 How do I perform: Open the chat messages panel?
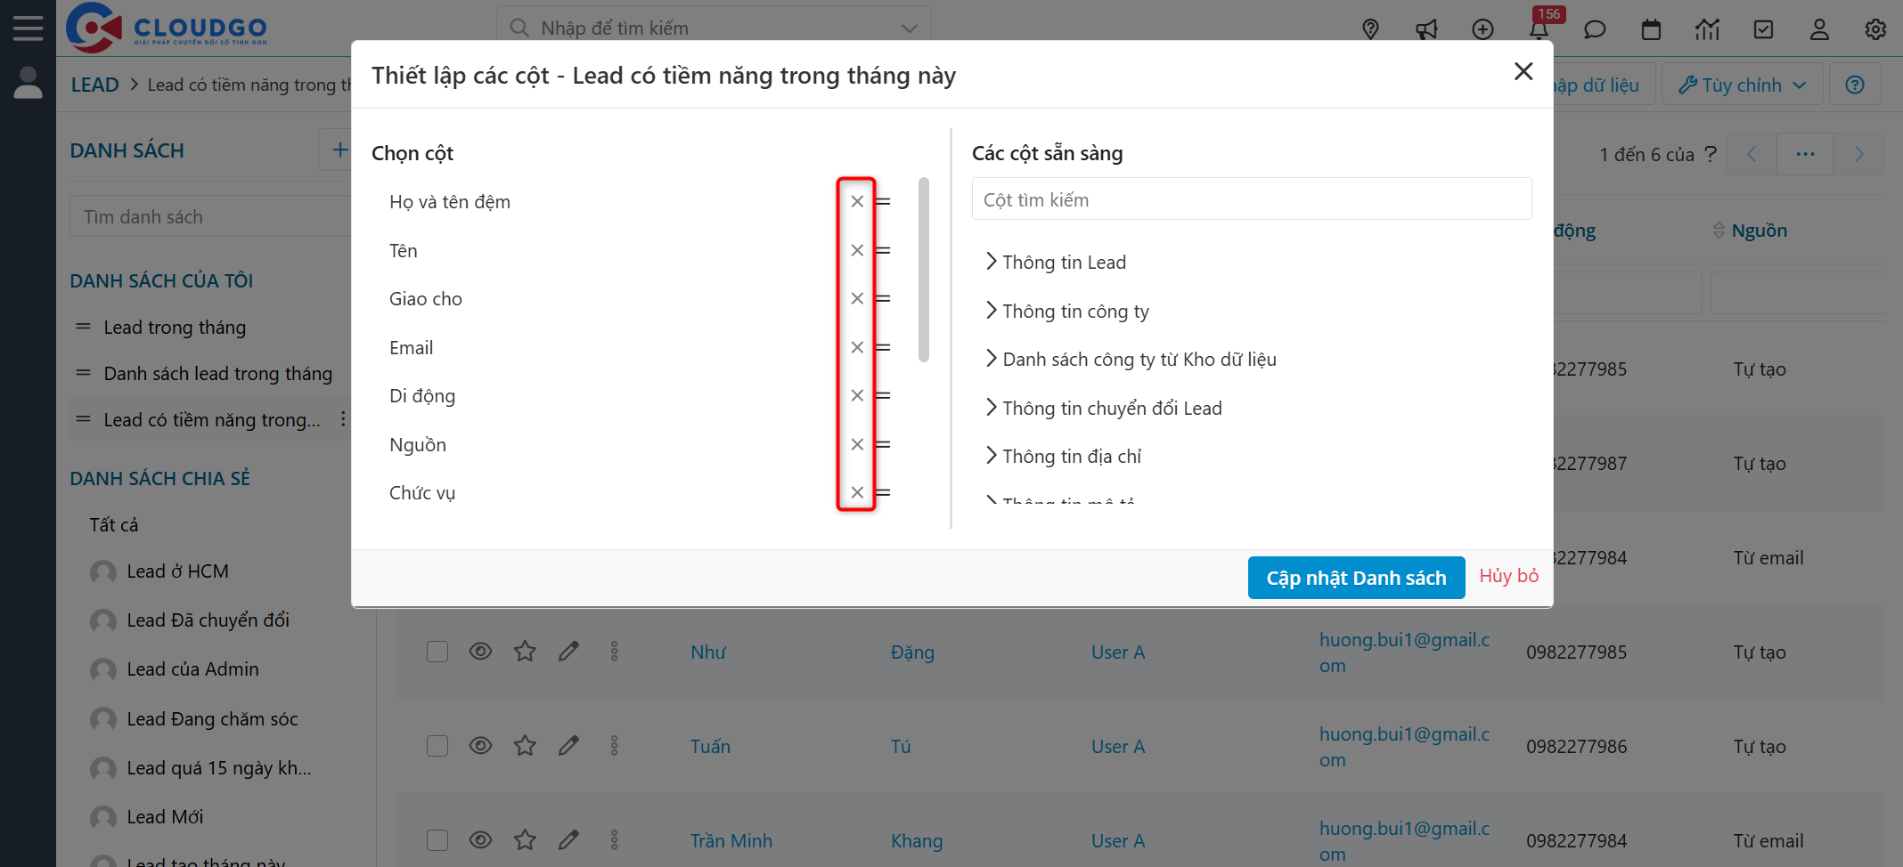(1595, 29)
